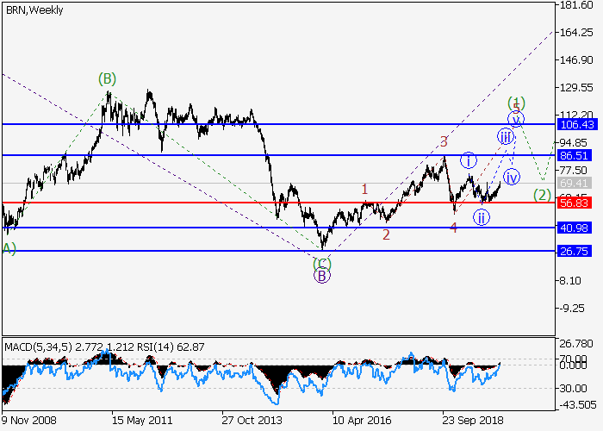Select the circled wave iv marker

512,177
